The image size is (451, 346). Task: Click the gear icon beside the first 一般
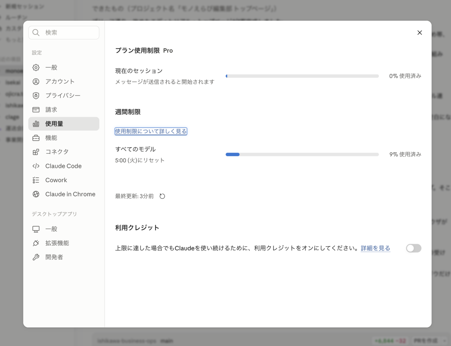(x=36, y=67)
